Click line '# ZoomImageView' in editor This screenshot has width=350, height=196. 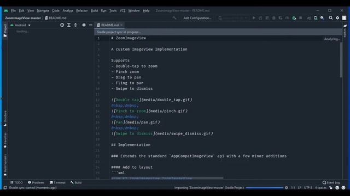[129, 38]
